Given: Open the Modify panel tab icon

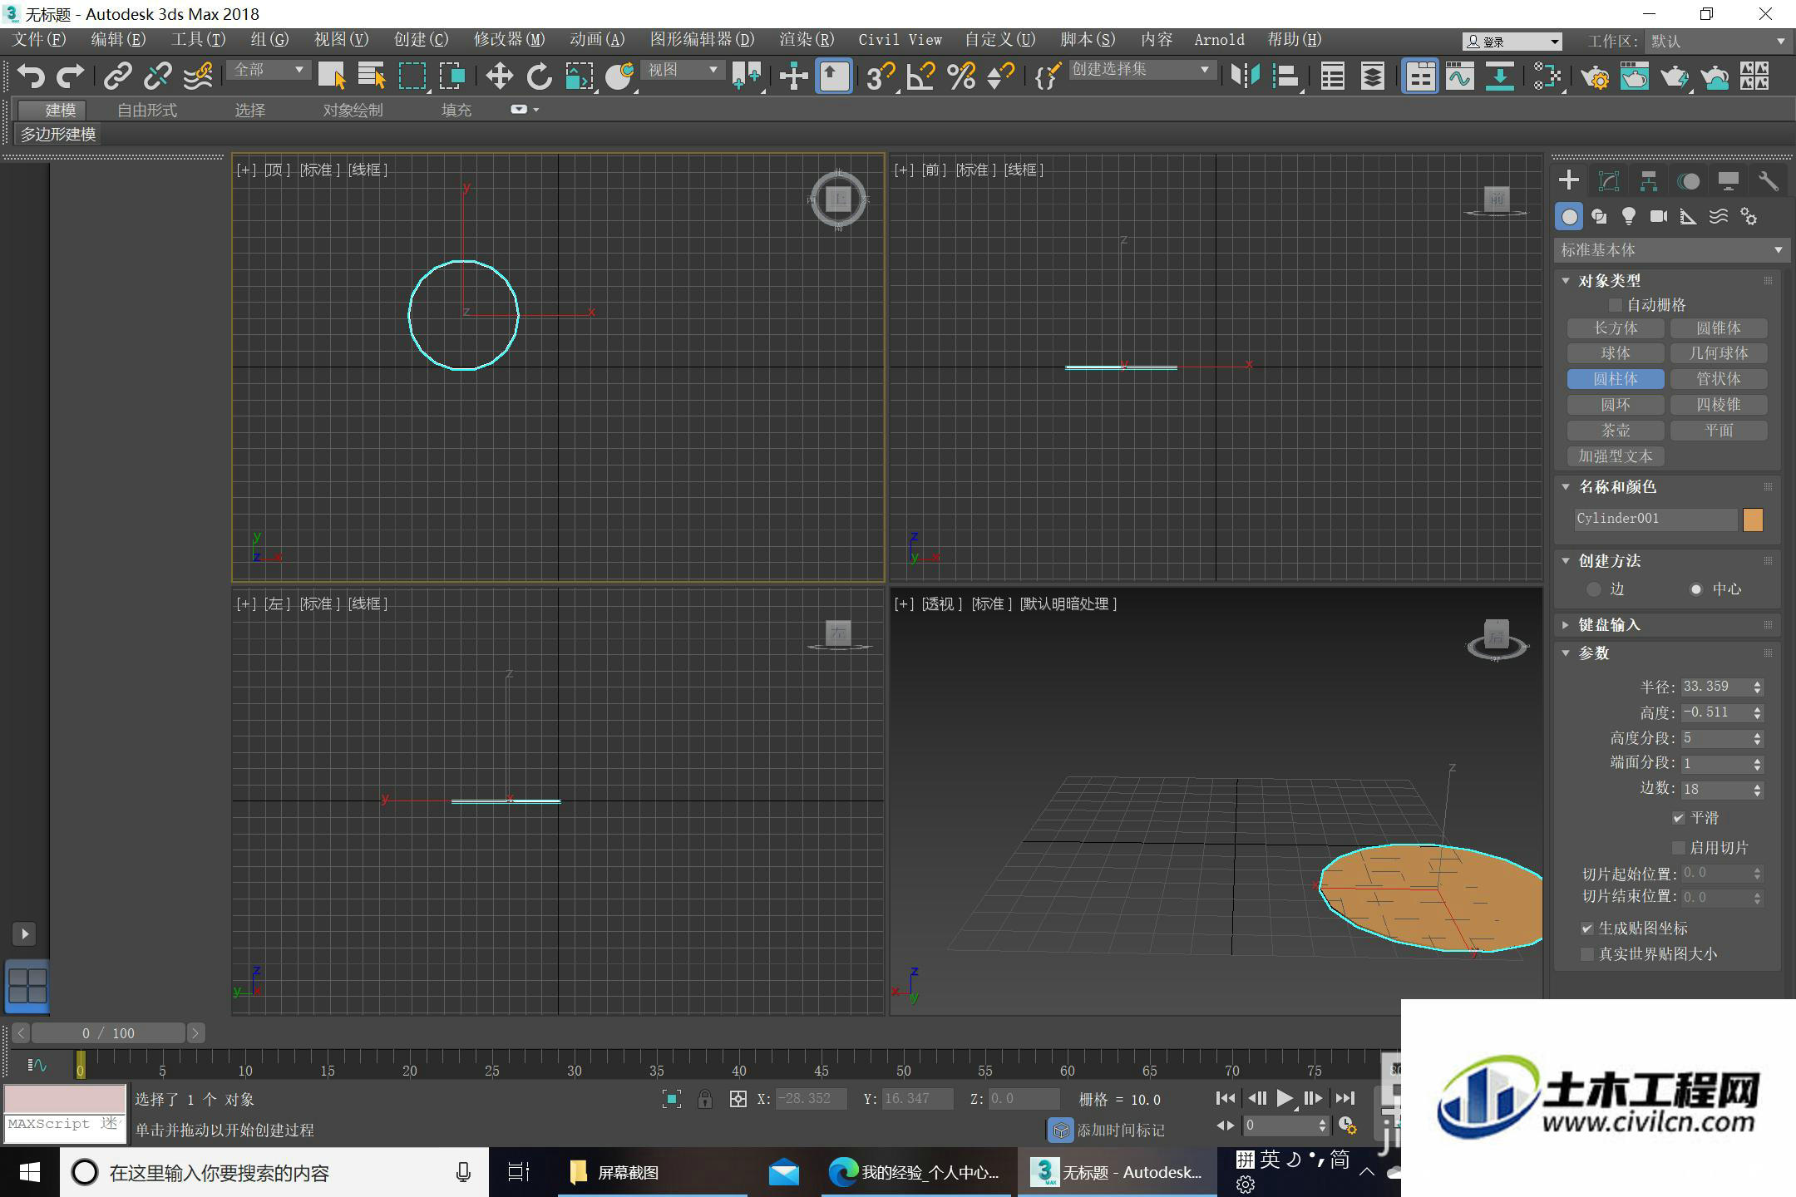Looking at the screenshot, I should pos(1608,180).
